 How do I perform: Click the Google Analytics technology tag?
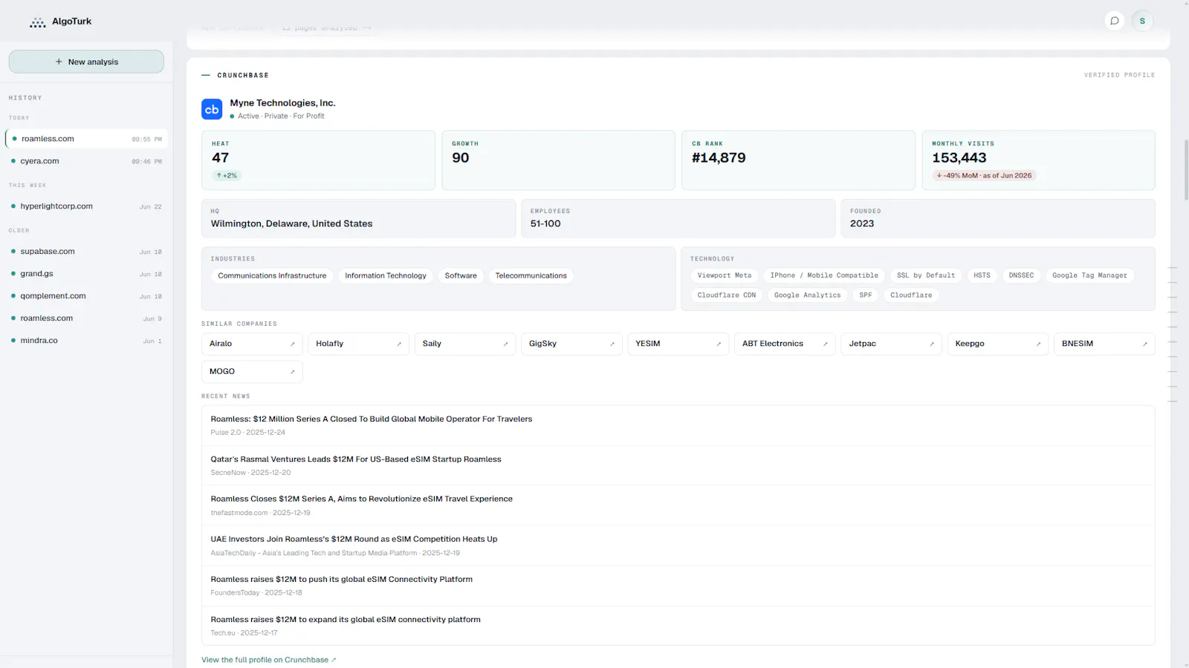[807, 295]
